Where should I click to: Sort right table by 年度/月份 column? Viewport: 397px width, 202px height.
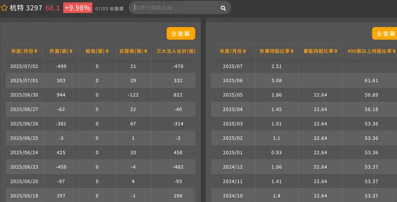pyautogui.click(x=233, y=51)
